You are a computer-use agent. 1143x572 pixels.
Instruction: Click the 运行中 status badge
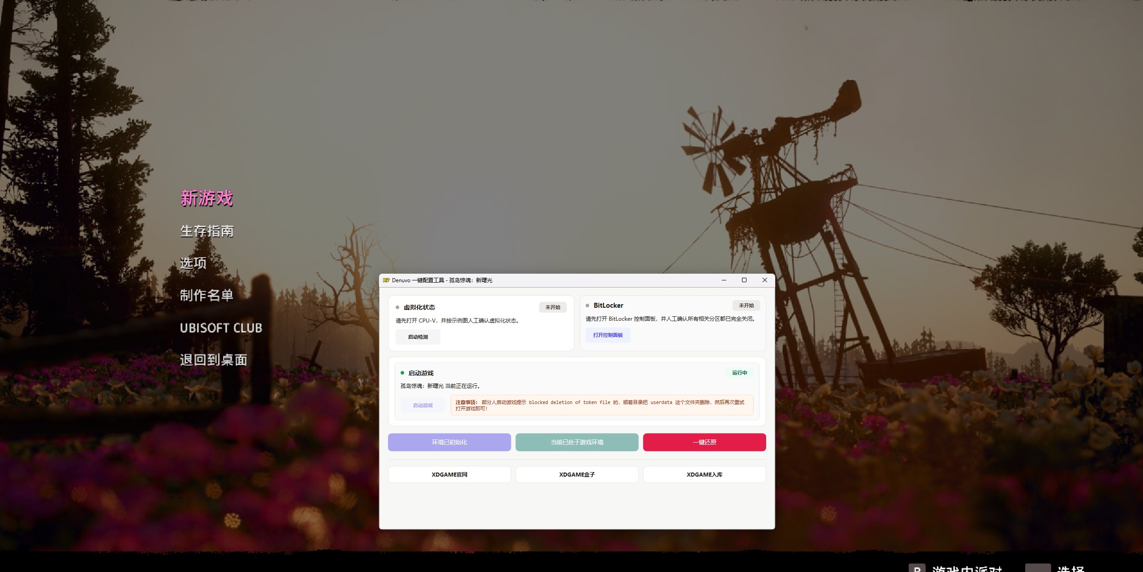tap(739, 373)
